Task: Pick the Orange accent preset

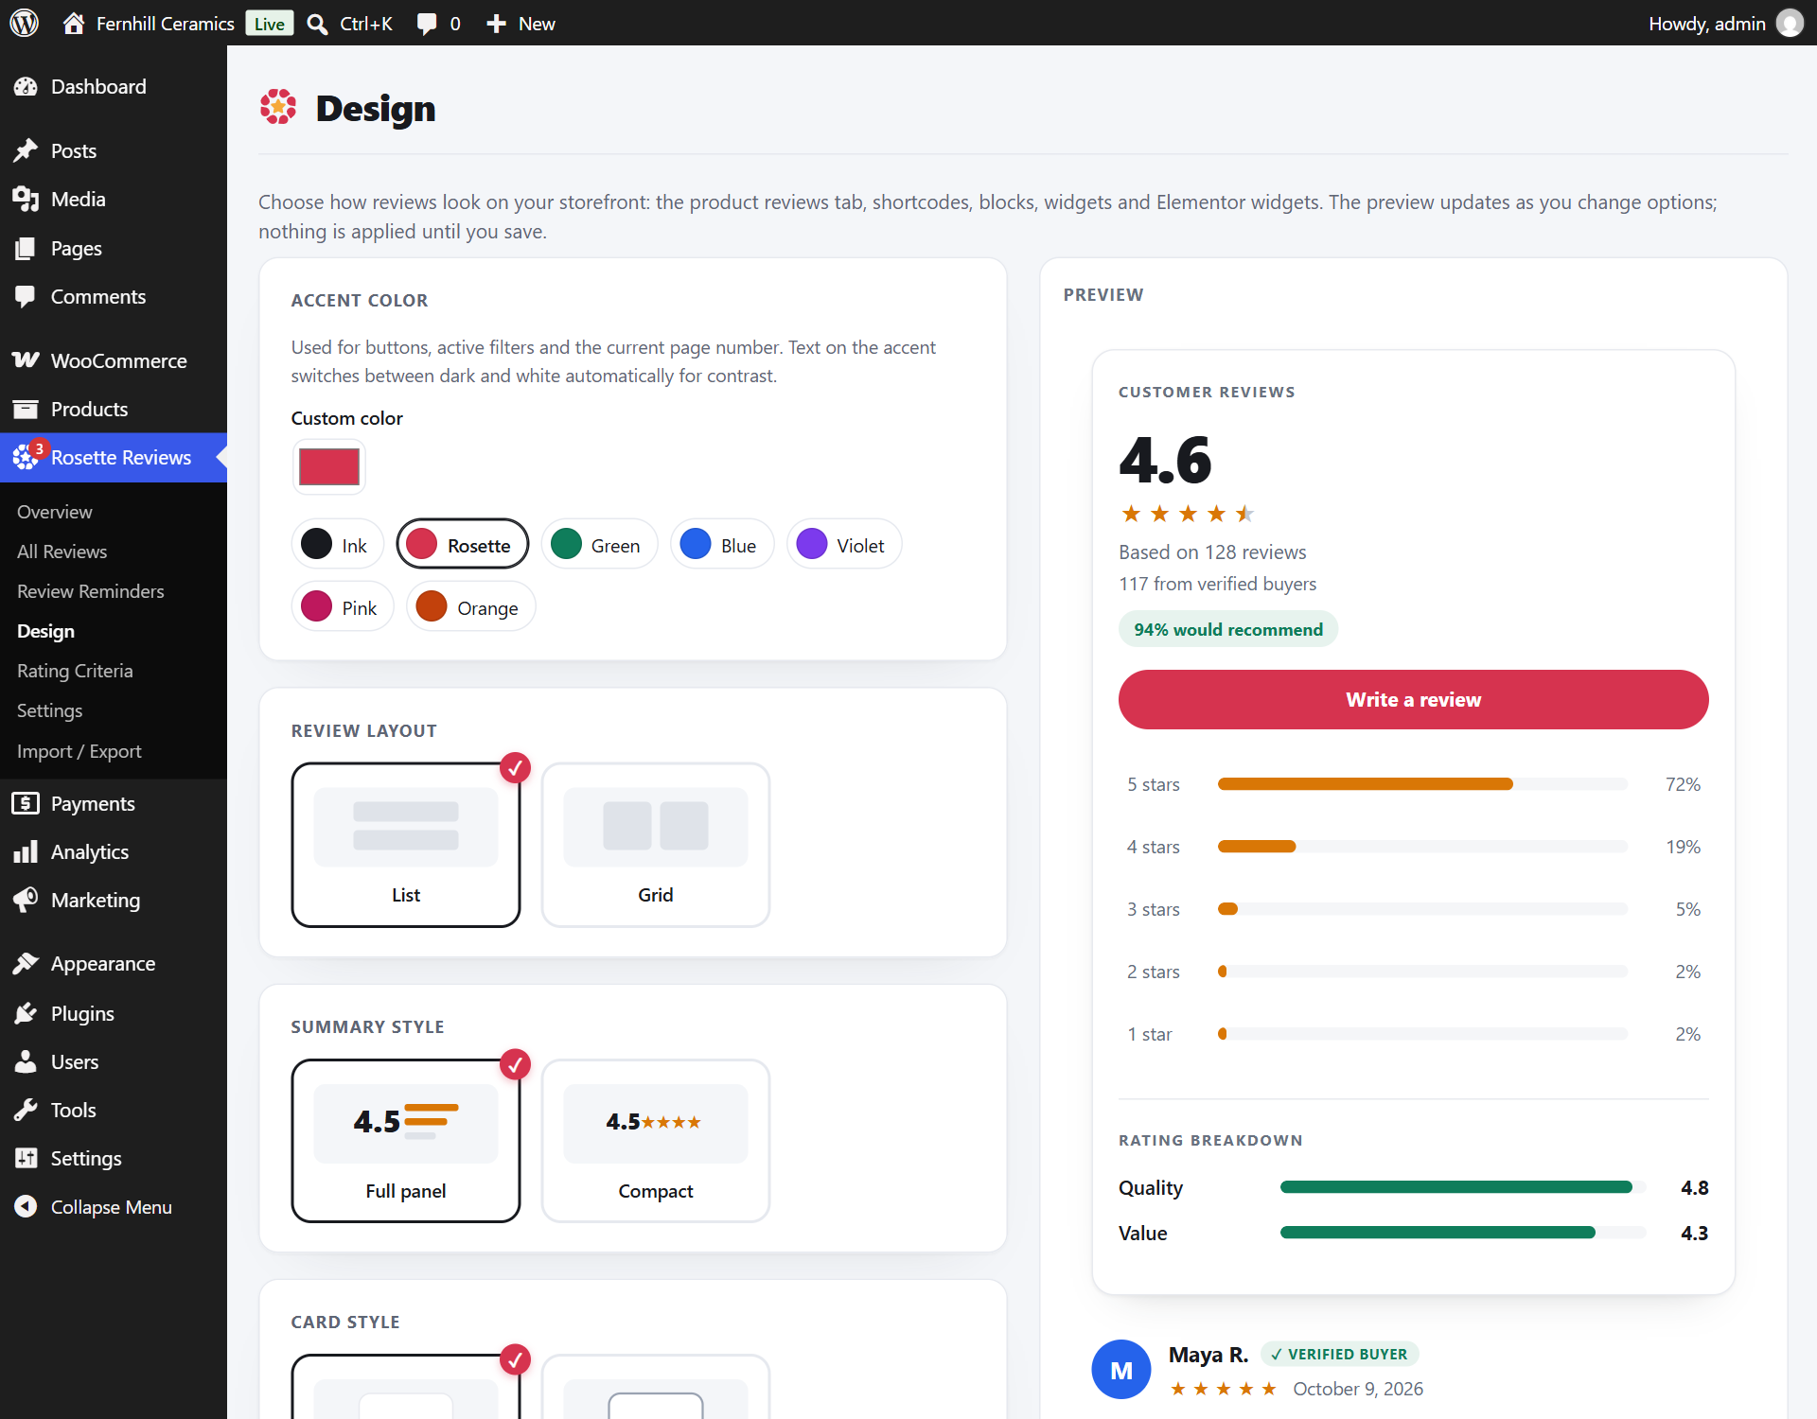Action: (x=471, y=606)
